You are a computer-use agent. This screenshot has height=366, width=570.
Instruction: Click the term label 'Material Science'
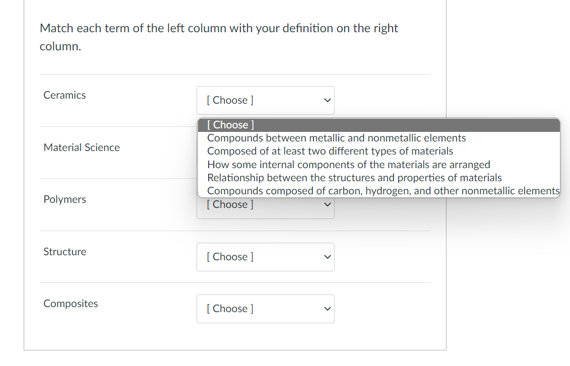pos(82,147)
